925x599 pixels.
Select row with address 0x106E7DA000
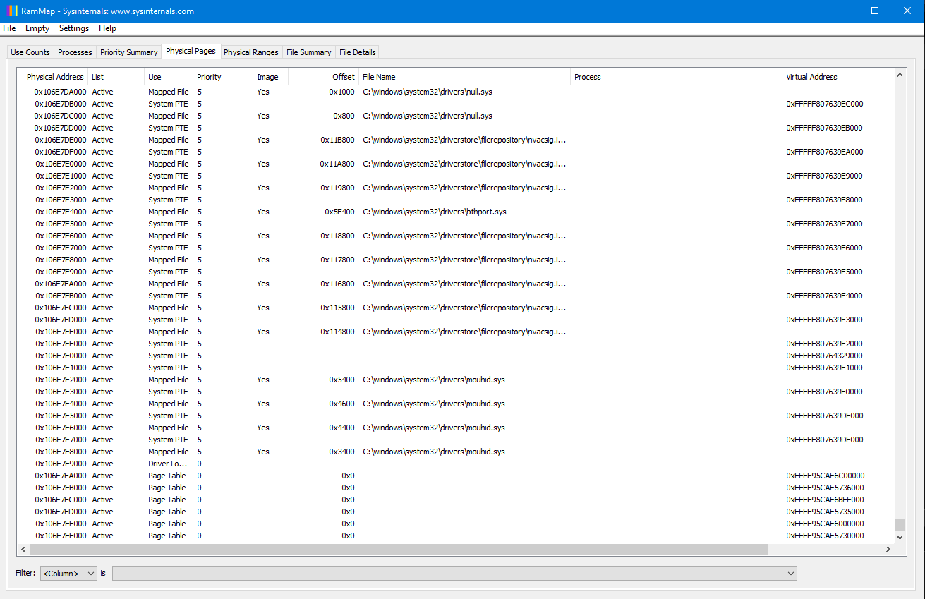pyautogui.click(x=457, y=92)
